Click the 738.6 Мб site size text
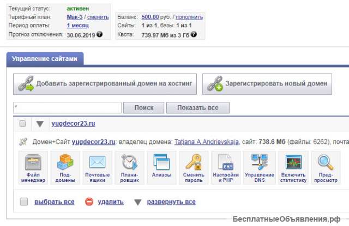Viewport: 349px width, 226px height. [272, 142]
